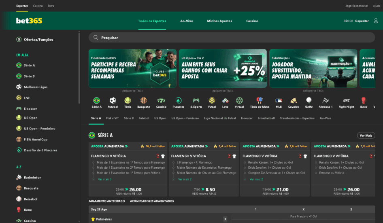Click the bet365 logo
This screenshot has height=223, width=383.
29,21
